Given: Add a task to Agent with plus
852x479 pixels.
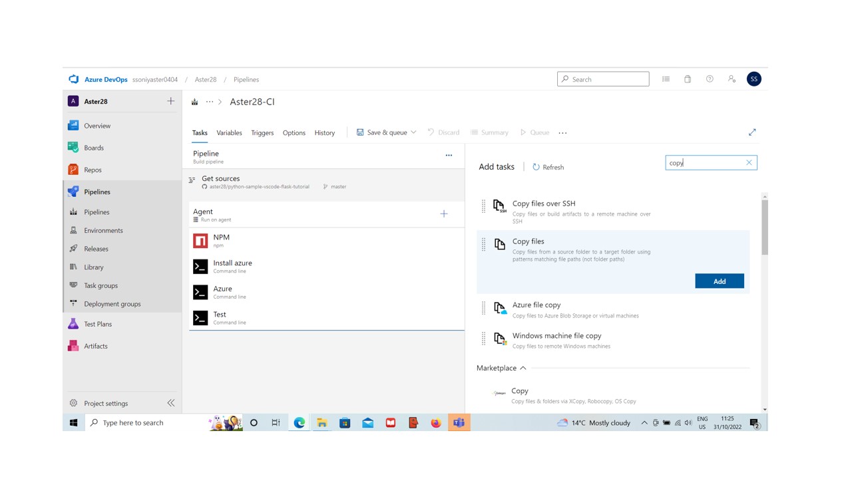Looking at the screenshot, I should point(444,214).
